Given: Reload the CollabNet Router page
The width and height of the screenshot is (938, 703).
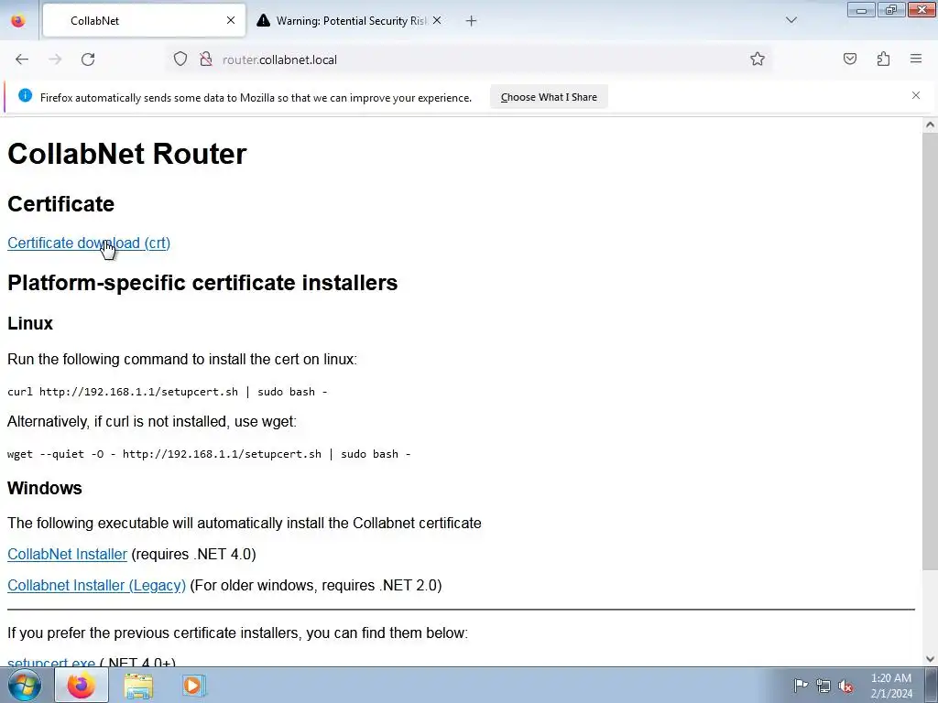Looking at the screenshot, I should [88, 59].
